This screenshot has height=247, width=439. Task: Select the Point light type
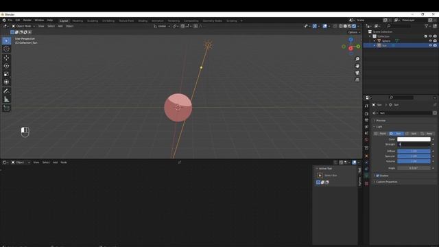click(381, 134)
